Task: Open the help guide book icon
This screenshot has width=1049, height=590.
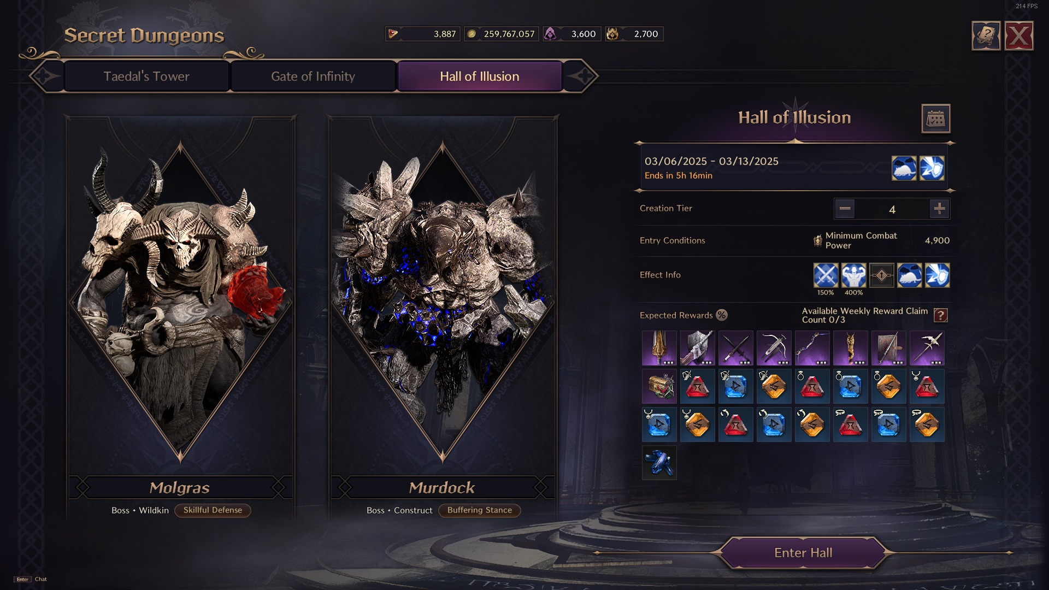Action: click(986, 36)
